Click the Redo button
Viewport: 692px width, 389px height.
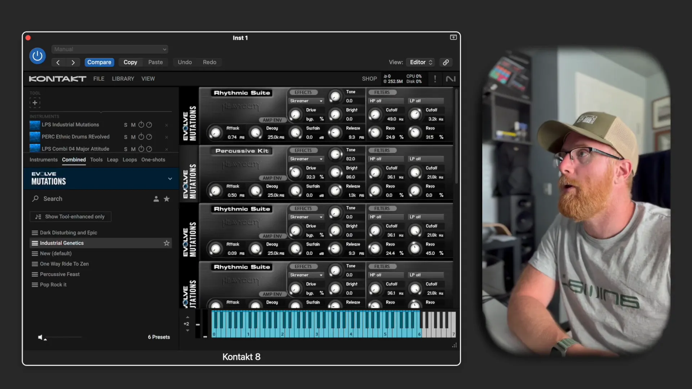coord(209,62)
